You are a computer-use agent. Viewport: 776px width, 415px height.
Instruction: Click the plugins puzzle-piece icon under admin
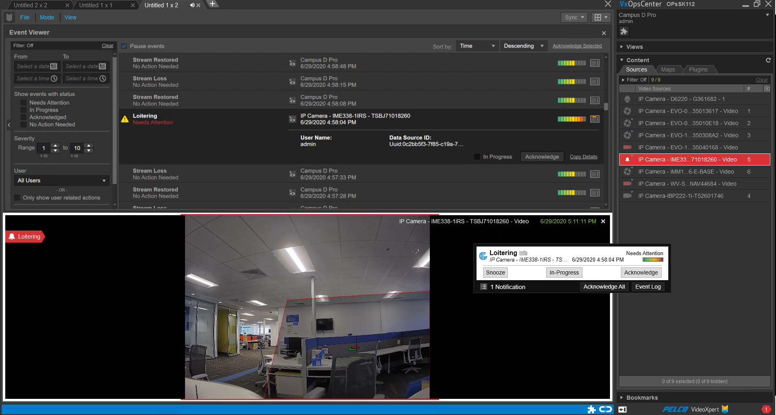(623, 31)
